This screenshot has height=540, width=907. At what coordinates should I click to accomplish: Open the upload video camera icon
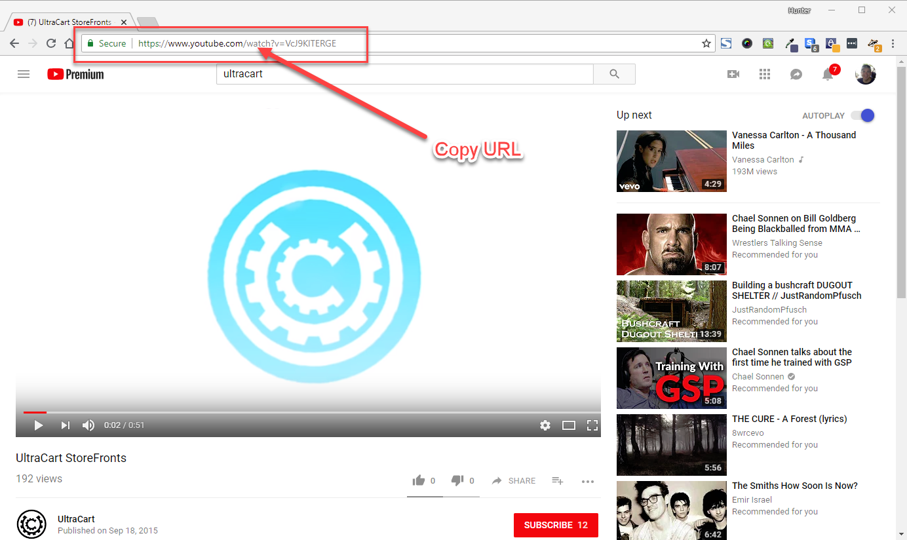(x=733, y=74)
